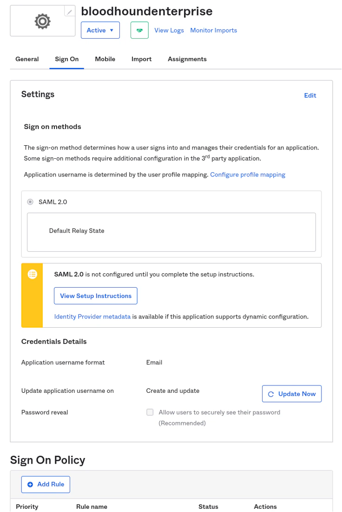The height and width of the screenshot is (512, 342).
Task: Click the View Logs link
Action: click(x=169, y=30)
